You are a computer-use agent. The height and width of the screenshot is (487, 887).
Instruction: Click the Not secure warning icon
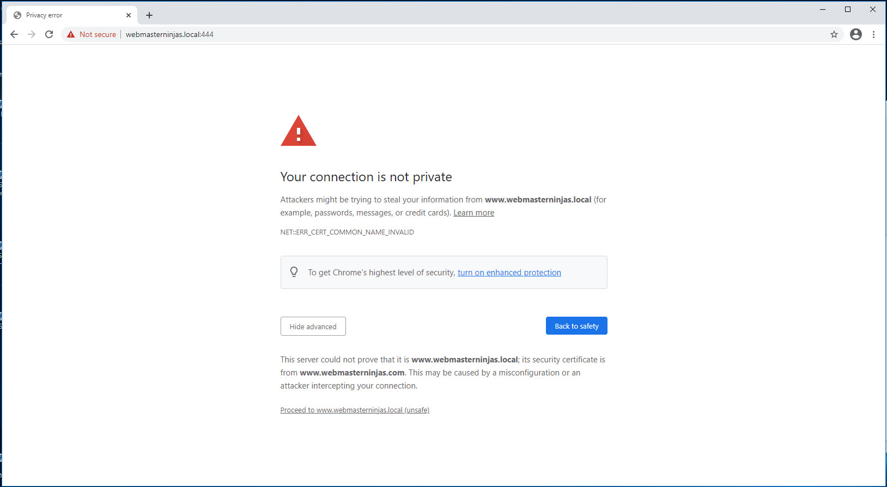click(x=71, y=34)
